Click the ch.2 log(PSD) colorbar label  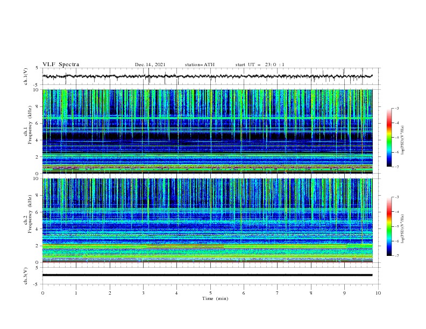pyautogui.click(x=402, y=229)
